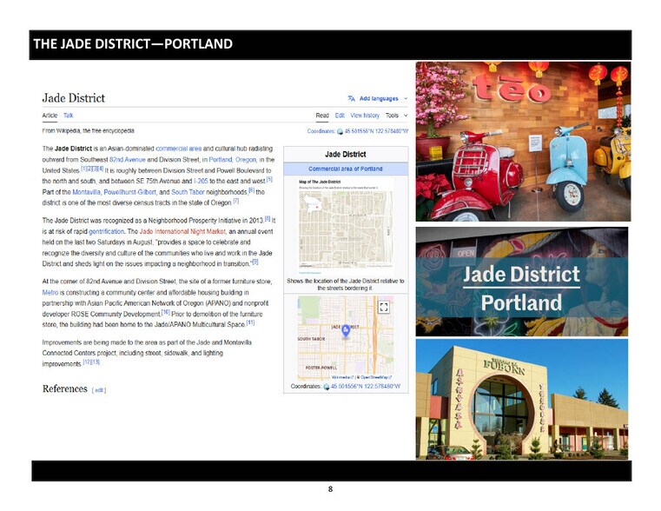Follow the South Tabor link
The width and height of the screenshot is (661, 511).
[188, 192]
